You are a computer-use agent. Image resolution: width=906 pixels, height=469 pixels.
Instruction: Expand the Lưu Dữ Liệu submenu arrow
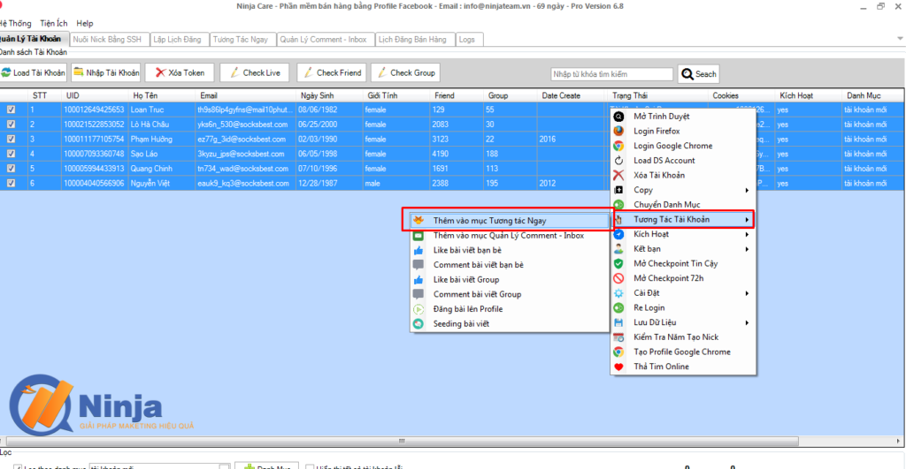pos(747,322)
